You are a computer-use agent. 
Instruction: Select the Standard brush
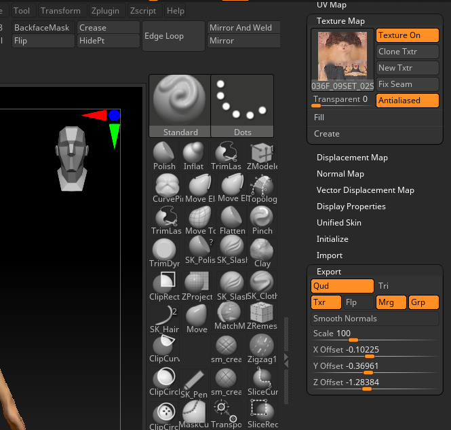[x=180, y=105]
